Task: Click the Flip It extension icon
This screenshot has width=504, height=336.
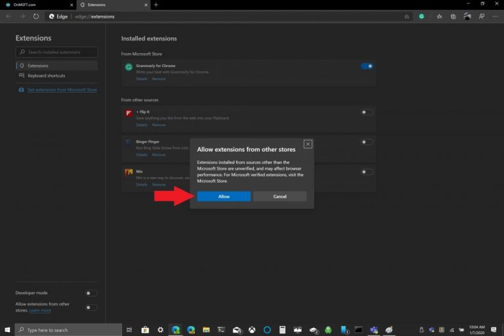Action: (x=129, y=113)
